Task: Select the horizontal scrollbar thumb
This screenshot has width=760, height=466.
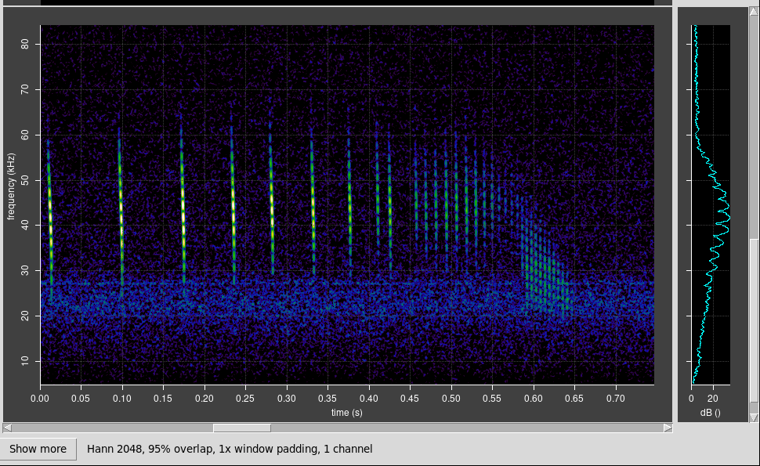Action: 242,428
